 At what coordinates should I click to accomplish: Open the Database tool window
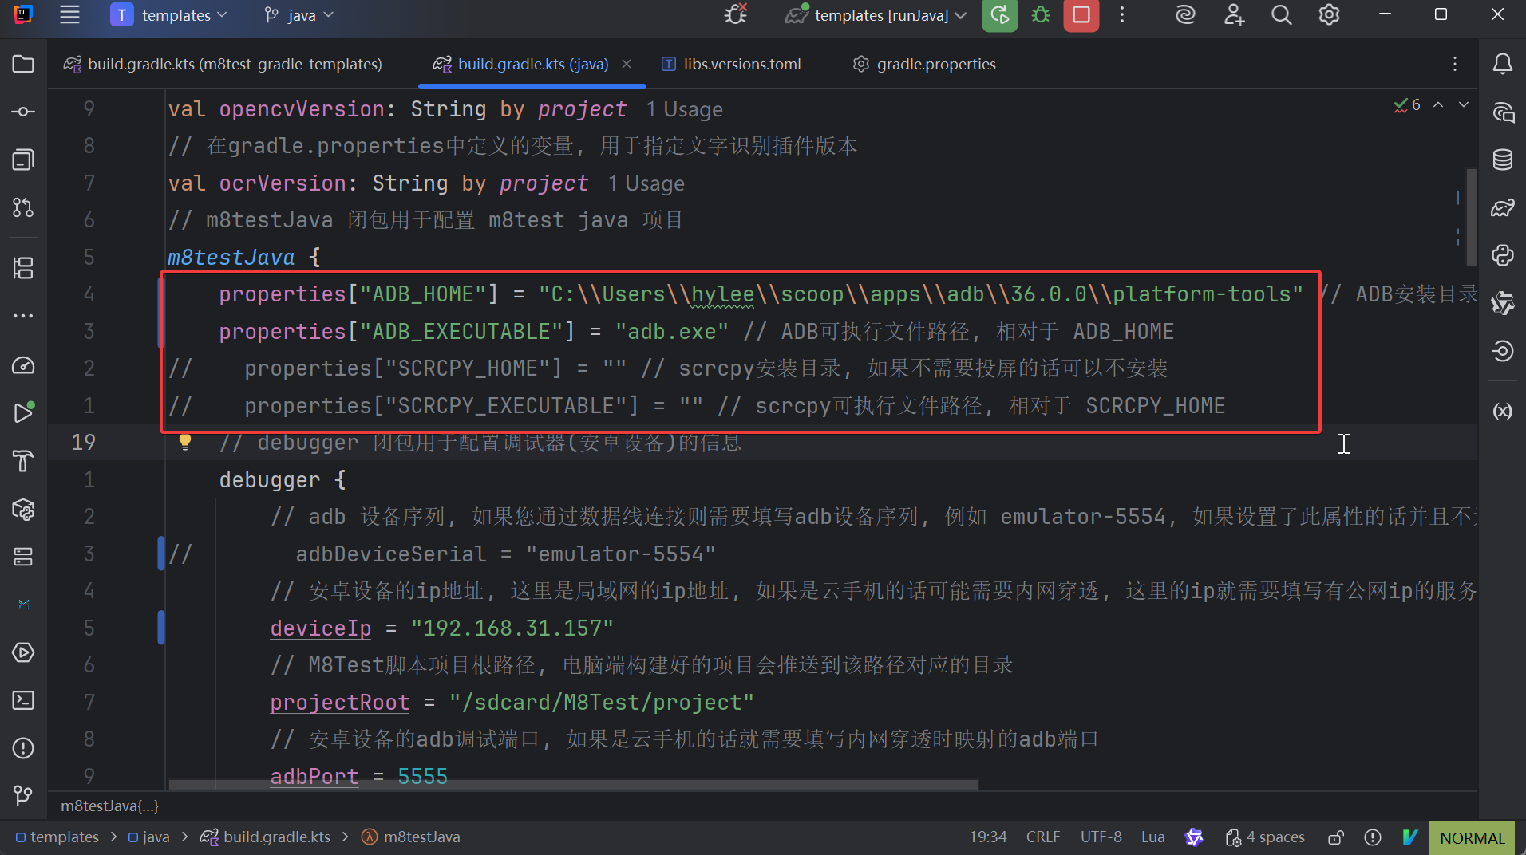click(1503, 160)
